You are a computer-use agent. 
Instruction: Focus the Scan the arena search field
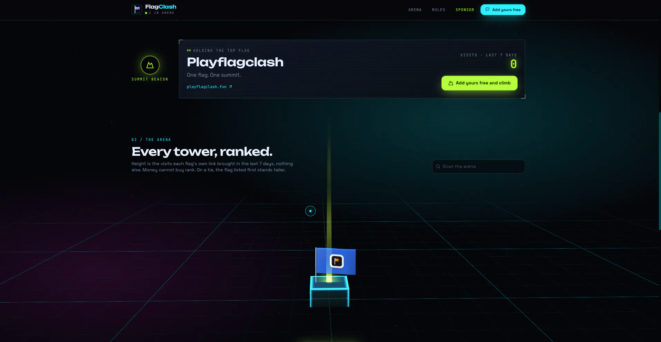point(479,167)
